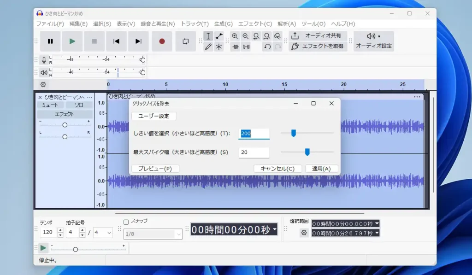Open the エフェクト(C) menu

pos(255,24)
